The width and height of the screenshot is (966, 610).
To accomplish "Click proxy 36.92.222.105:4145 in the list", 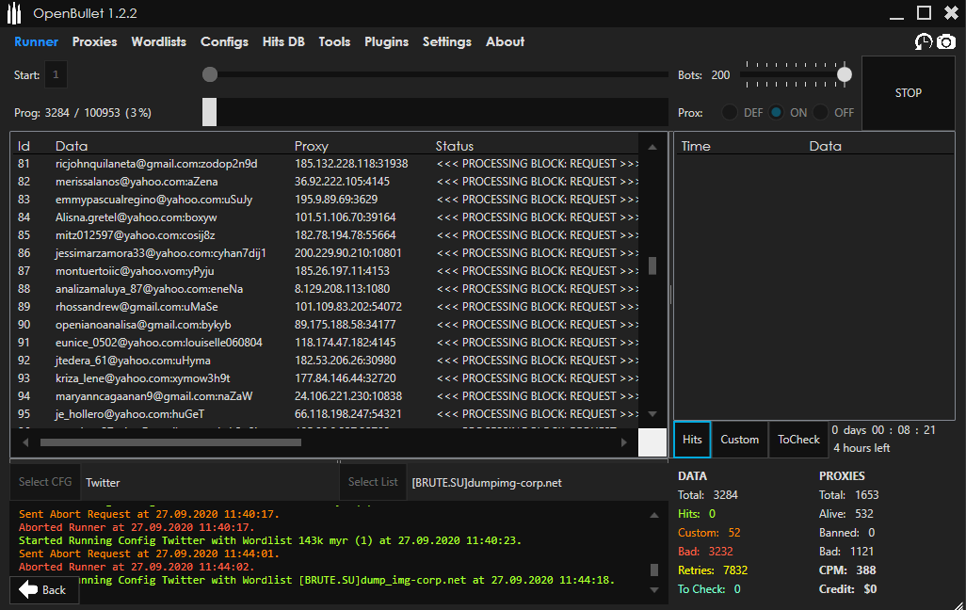I will click(x=342, y=182).
